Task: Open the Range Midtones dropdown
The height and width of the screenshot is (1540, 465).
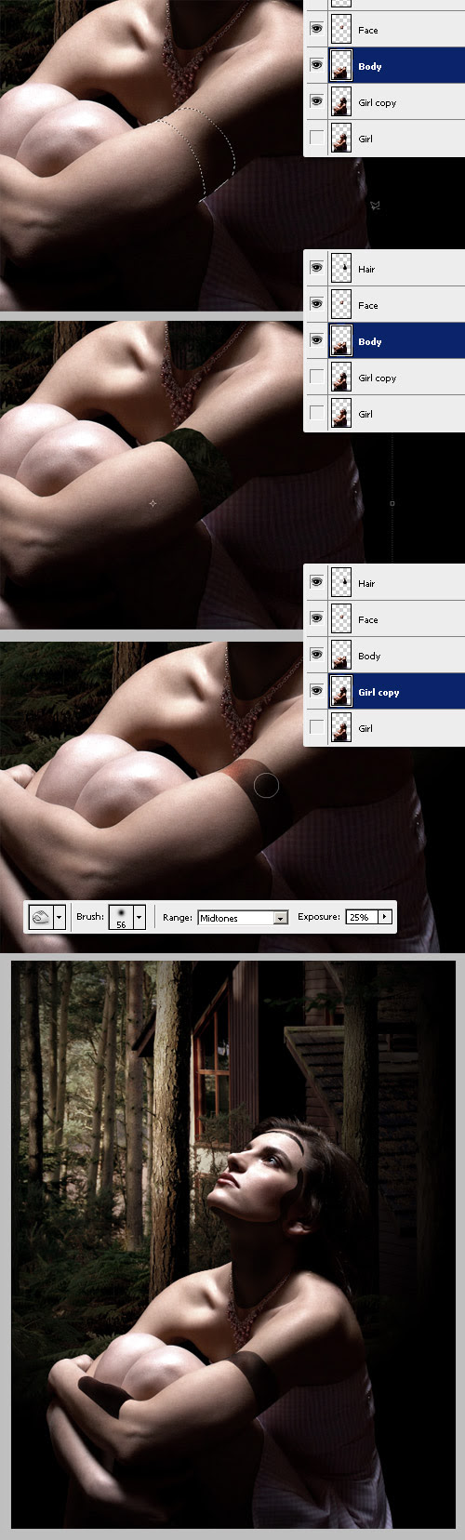Action: (x=243, y=918)
